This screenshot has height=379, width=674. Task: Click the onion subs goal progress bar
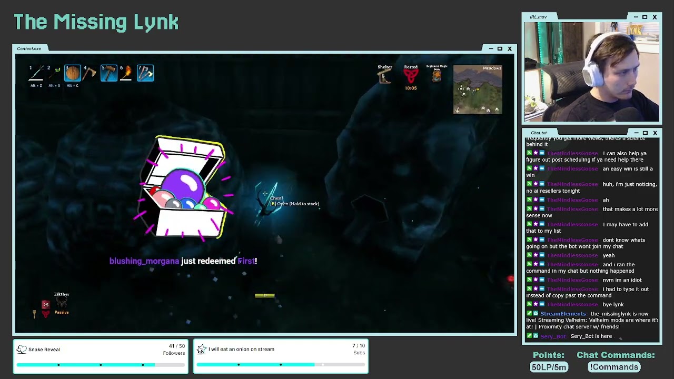281,364
